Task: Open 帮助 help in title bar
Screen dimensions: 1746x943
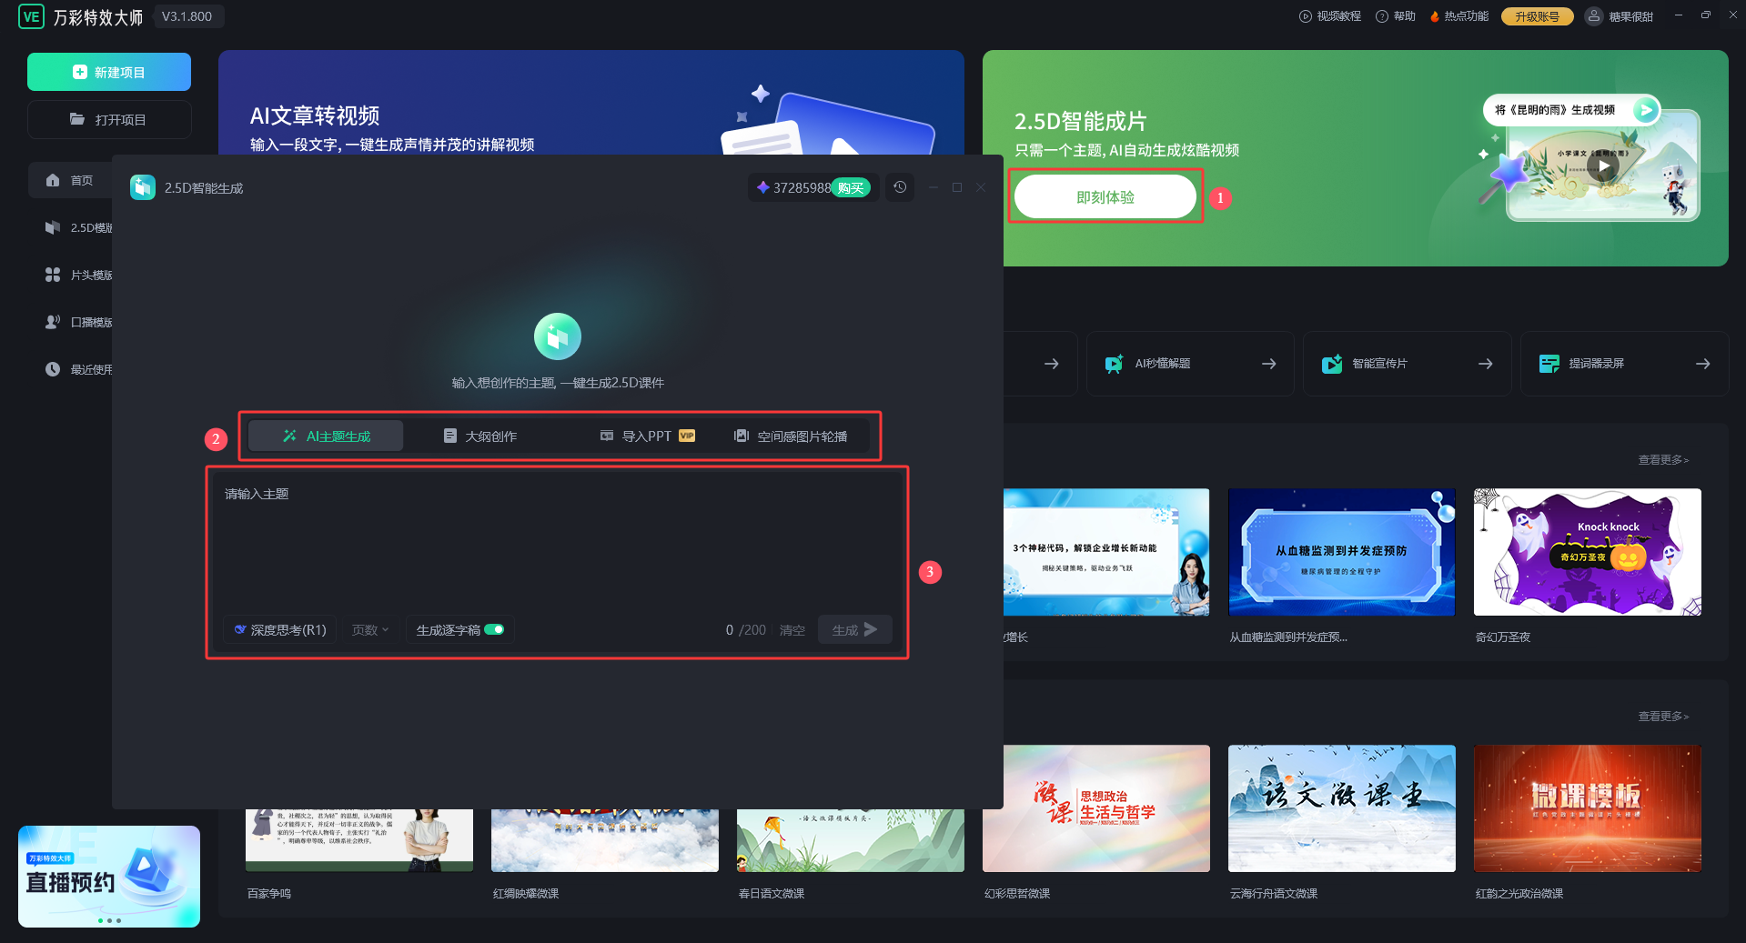Action: (1396, 16)
